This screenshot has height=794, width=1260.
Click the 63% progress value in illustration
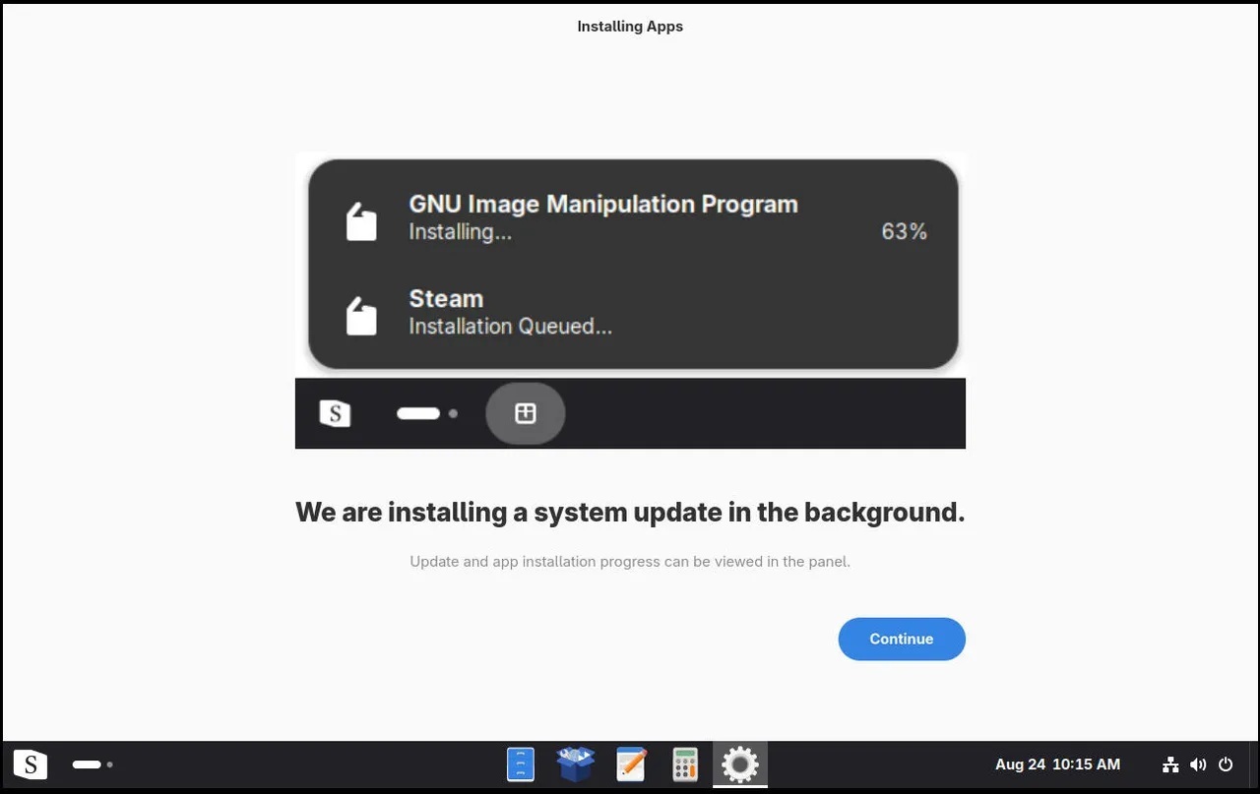click(x=904, y=231)
